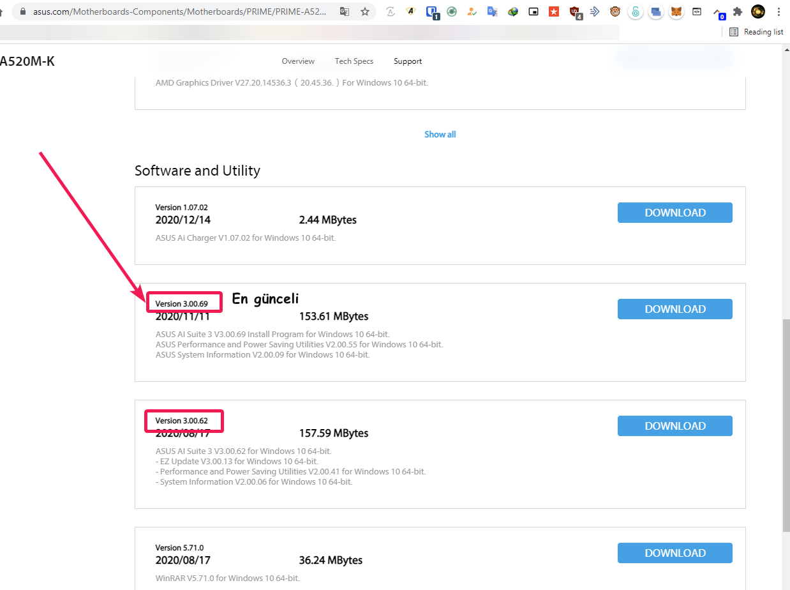This screenshot has height=590, width=790.
Task: Click the site padlock icon in address bar
Action: pyautogui.click(x=24, y=11)
